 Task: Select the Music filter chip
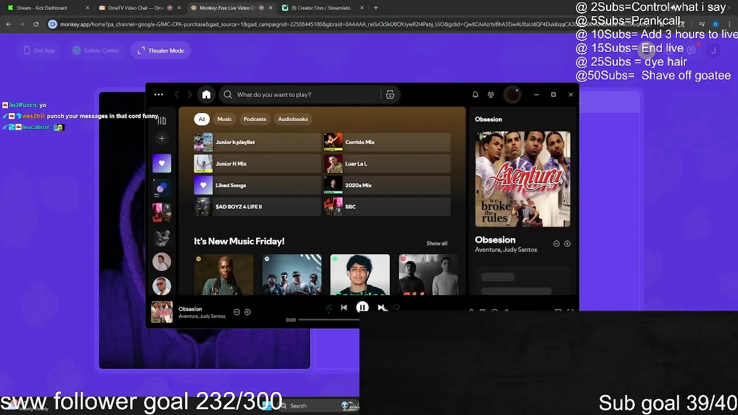point(224,119)
